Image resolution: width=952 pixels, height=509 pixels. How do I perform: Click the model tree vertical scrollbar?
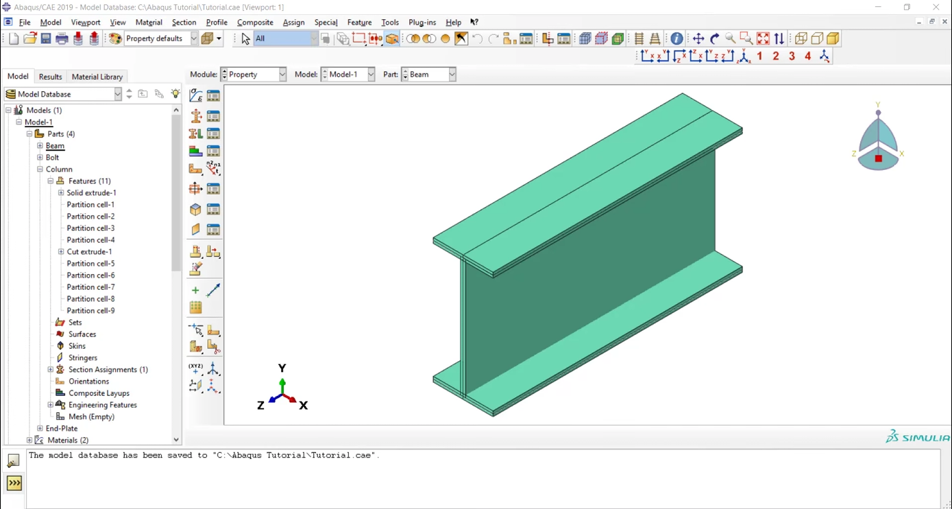pos(176,193)
